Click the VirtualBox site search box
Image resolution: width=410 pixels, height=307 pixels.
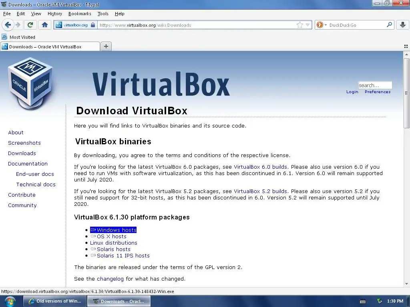click(375, 85)
